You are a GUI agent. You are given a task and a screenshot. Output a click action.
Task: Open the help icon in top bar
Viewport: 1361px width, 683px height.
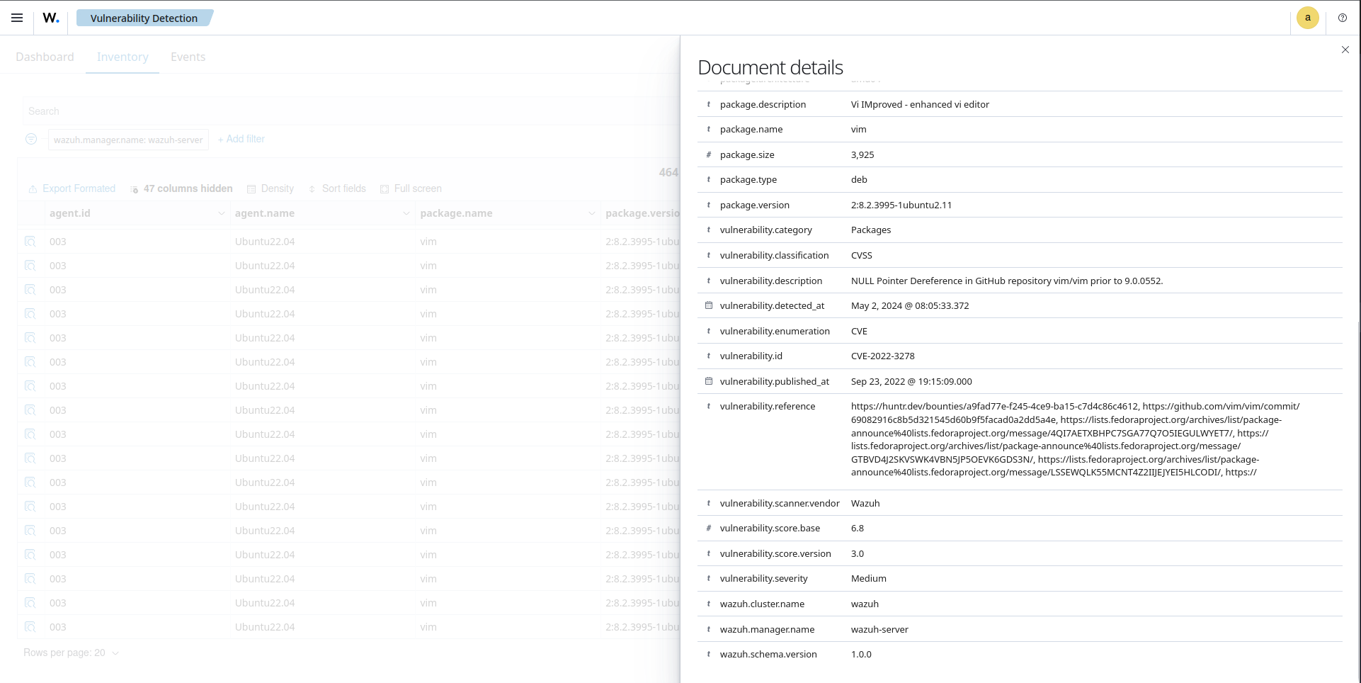(x=1343, y=18)
